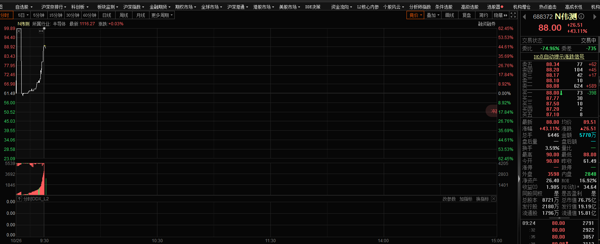This screenshot has width=600, height=244.
Task: Click the 9:30 marker on time axis
Action: [x=44, y=240]
